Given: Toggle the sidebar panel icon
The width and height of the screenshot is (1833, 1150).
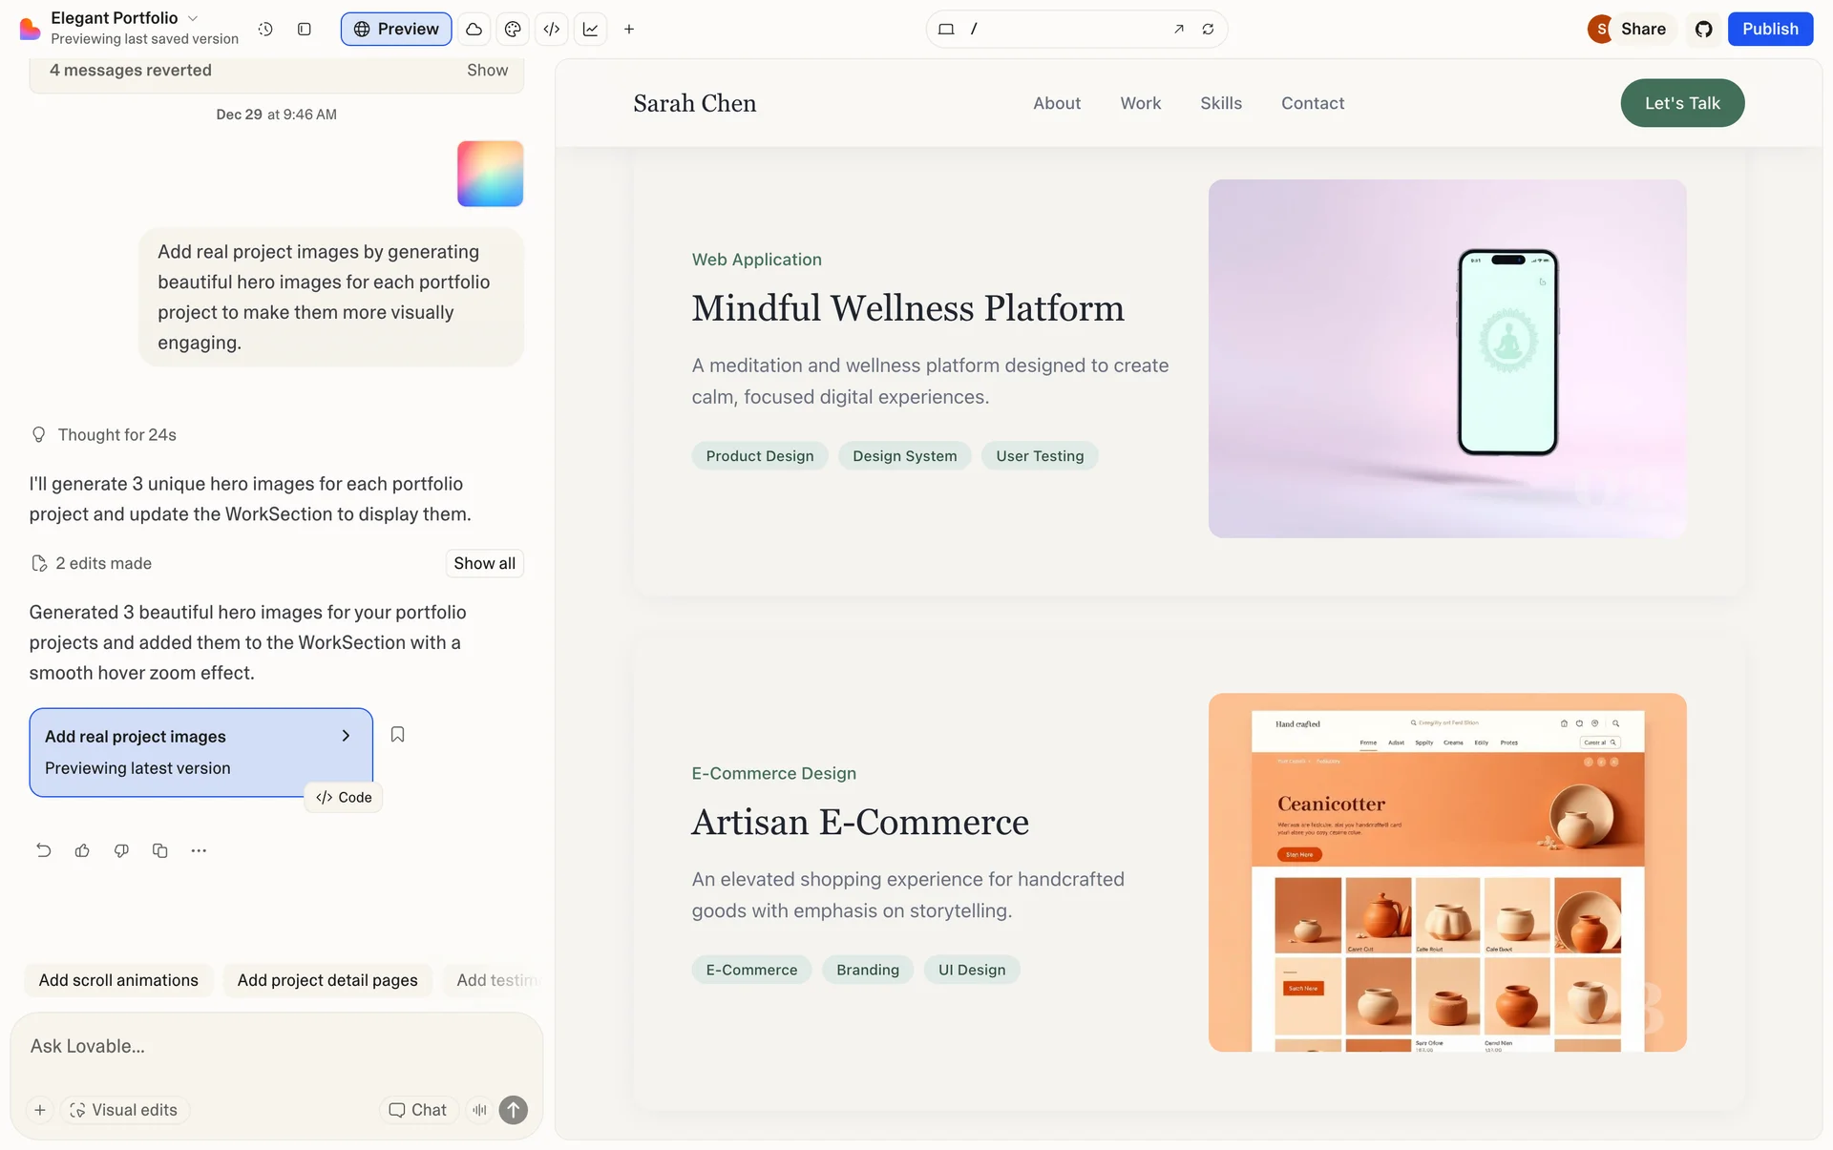Looking at the screenshot, I should pyautogui.click(x=305, y=29).
